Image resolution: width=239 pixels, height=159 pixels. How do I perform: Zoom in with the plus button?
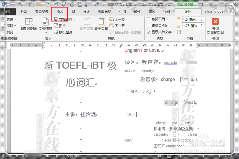219,156
